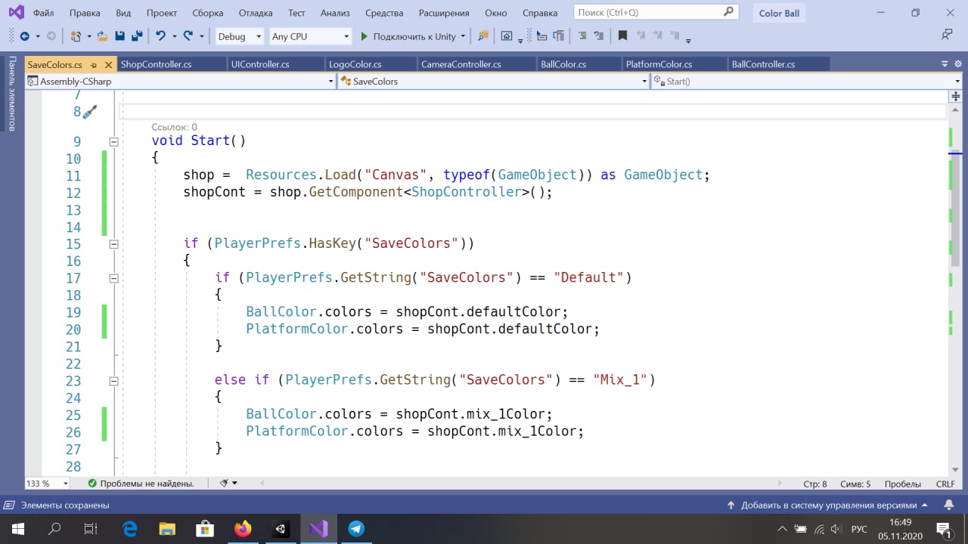
Task: Click the toolbar icon after Find in Files
Action: 507,36
